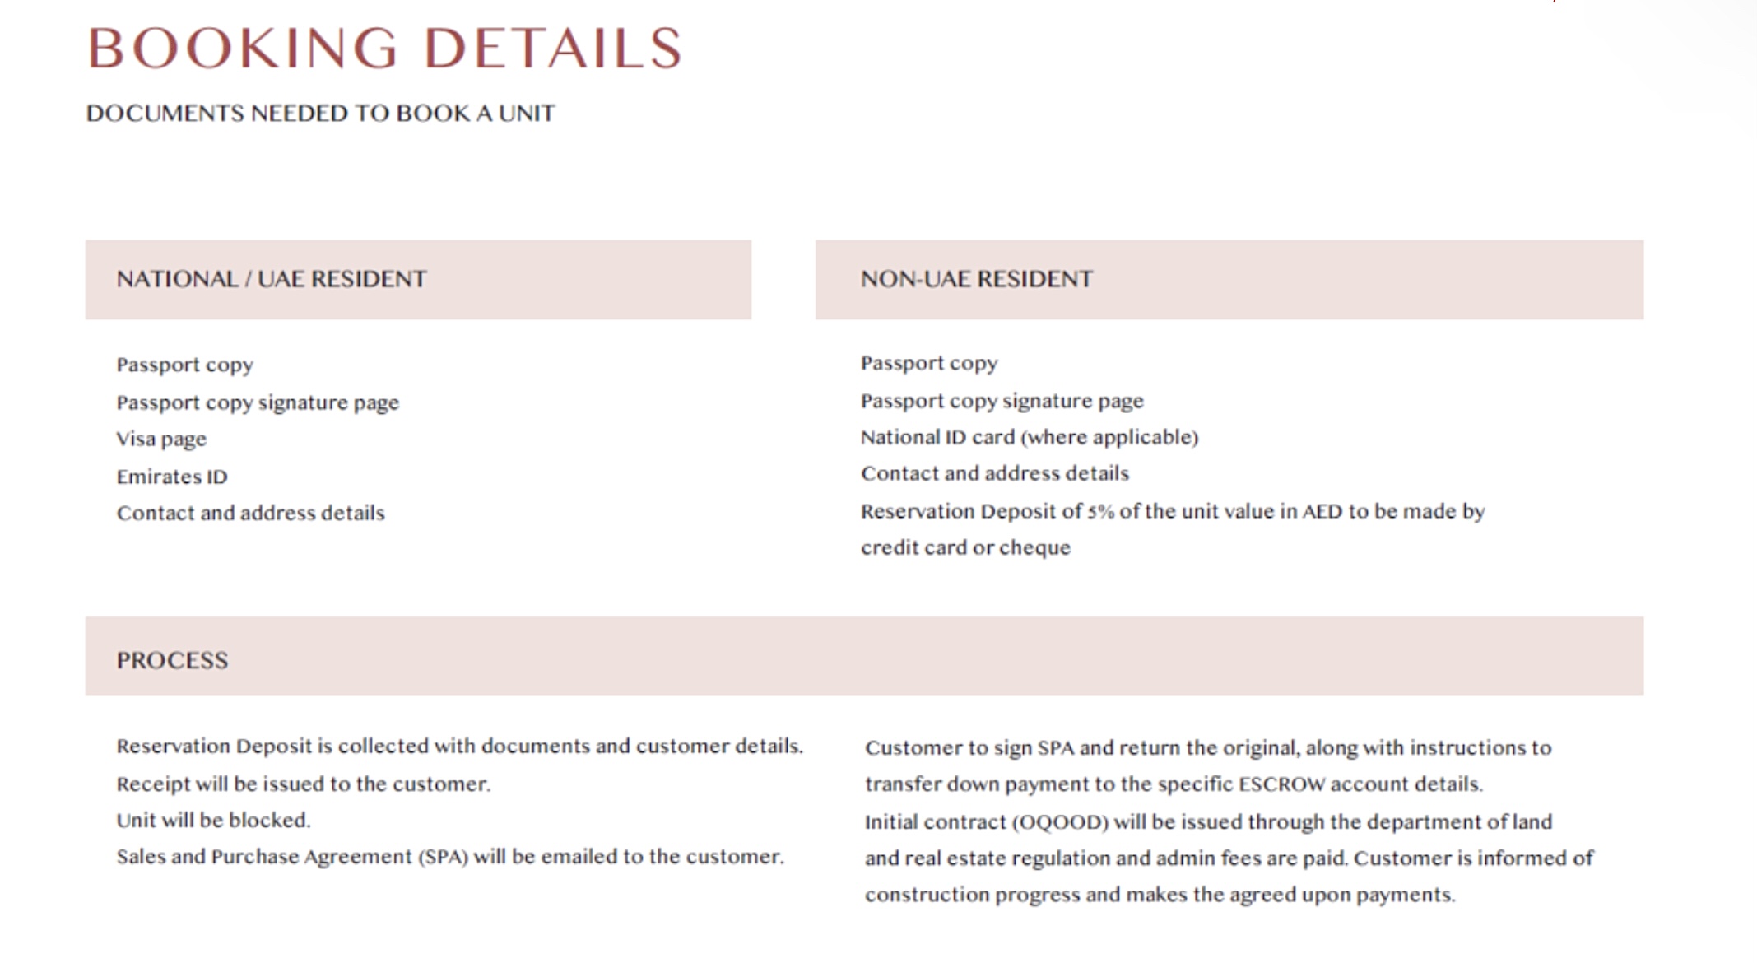The width and height of the screenshot is (1757, 963).
Task: Select the NON-UAE RESIDENT header
Action: coord(977,279)
